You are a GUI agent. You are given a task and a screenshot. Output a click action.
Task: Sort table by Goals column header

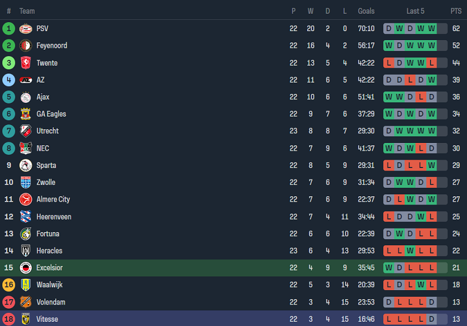[366, 11]
